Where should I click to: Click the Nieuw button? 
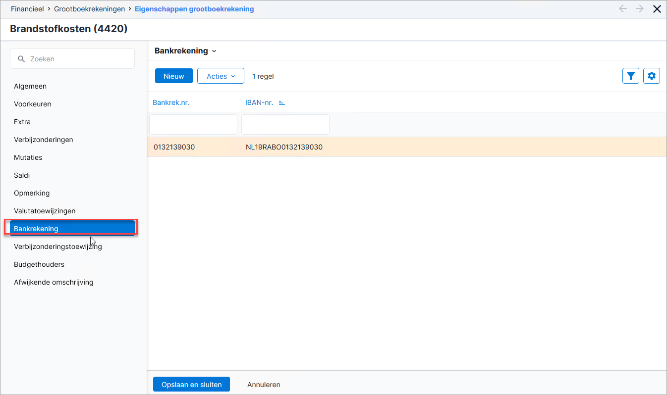[x=174, y=76]
